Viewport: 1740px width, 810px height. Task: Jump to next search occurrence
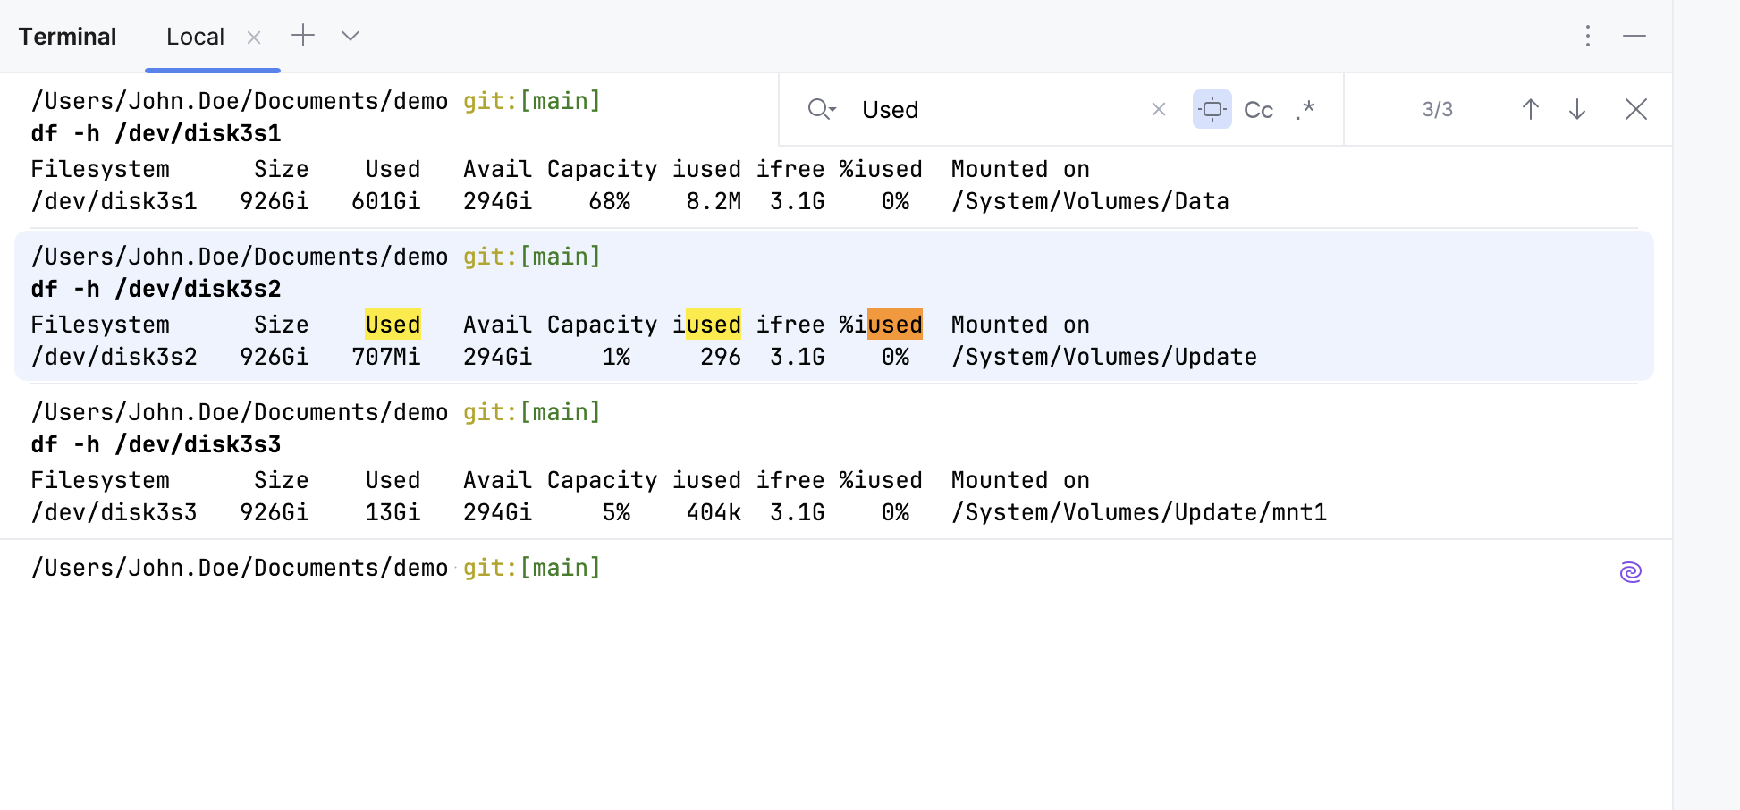tap(1577, 109)
